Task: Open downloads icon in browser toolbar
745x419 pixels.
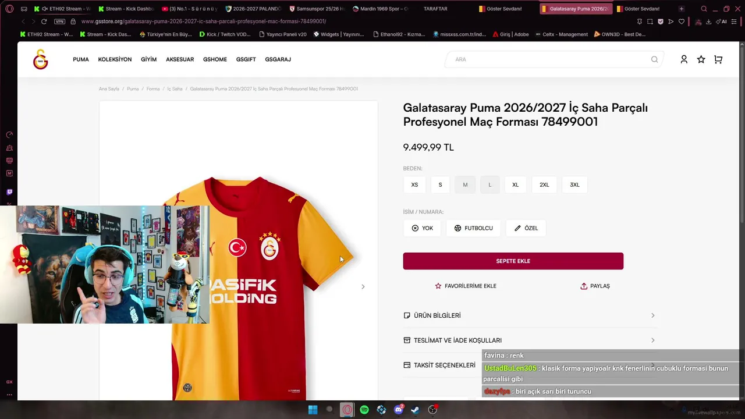Action: [x=708, y=22]
